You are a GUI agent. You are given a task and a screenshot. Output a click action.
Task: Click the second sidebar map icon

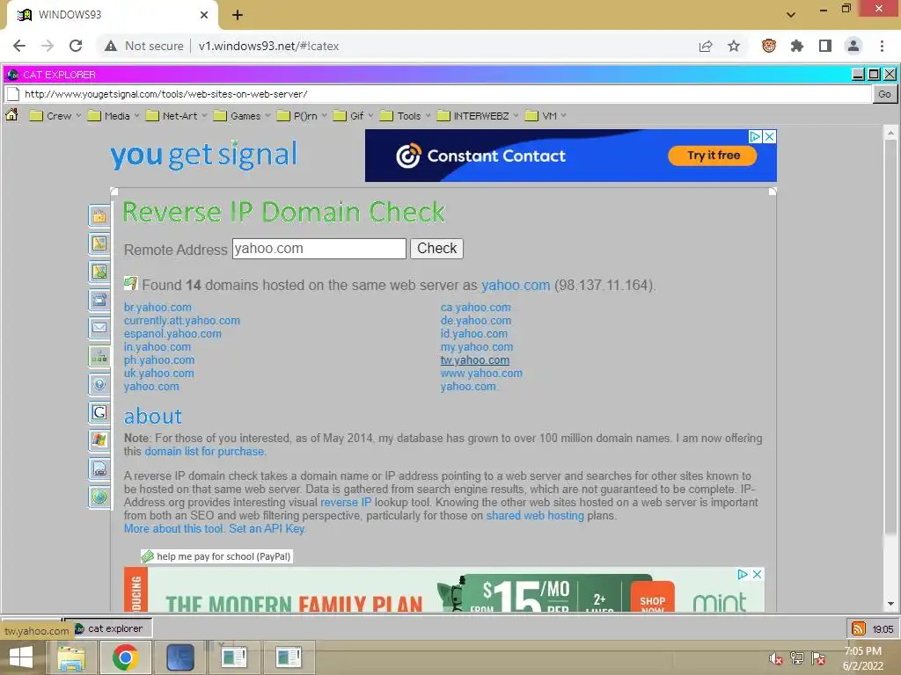click(x=99, y=244)
